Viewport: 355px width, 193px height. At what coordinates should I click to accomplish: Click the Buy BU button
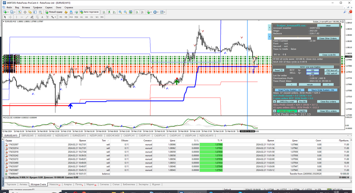(x=303, y=102)
